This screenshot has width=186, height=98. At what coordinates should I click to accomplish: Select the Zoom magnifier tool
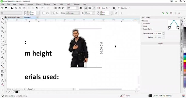pyautogui.click(x=2, y=31)
